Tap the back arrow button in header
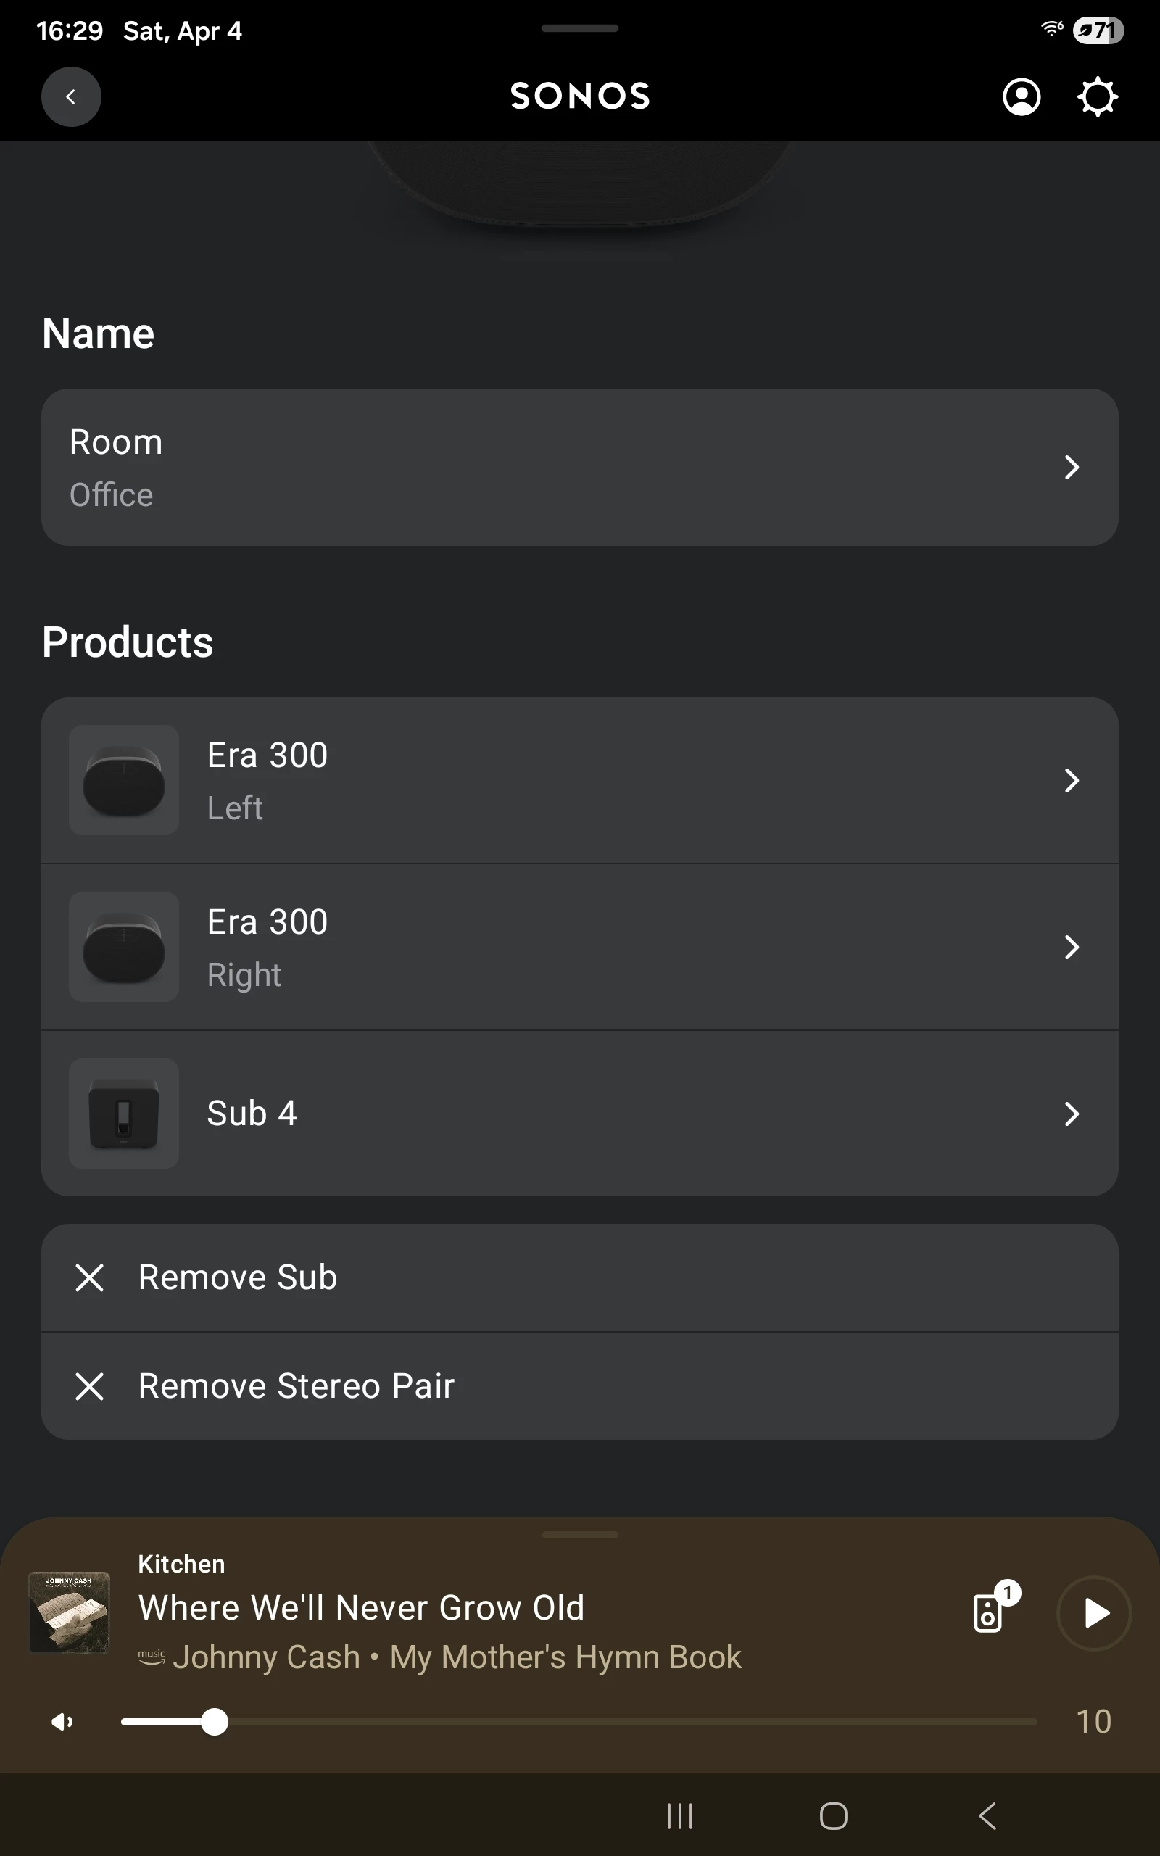1160x1856 pixels. pos(70,96)
